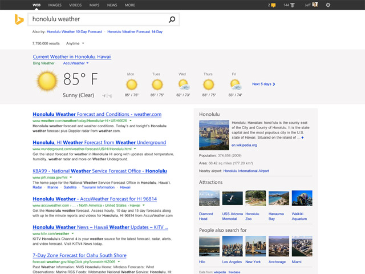The width and height of the screenshot is (365, 274).
Task: Switch to the Videos tab
Action: (x=75, y=5)
